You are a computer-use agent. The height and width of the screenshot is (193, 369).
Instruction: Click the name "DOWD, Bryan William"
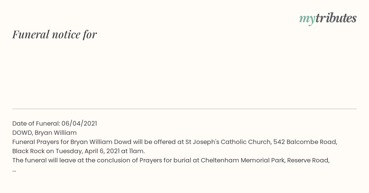pos(44,133)
